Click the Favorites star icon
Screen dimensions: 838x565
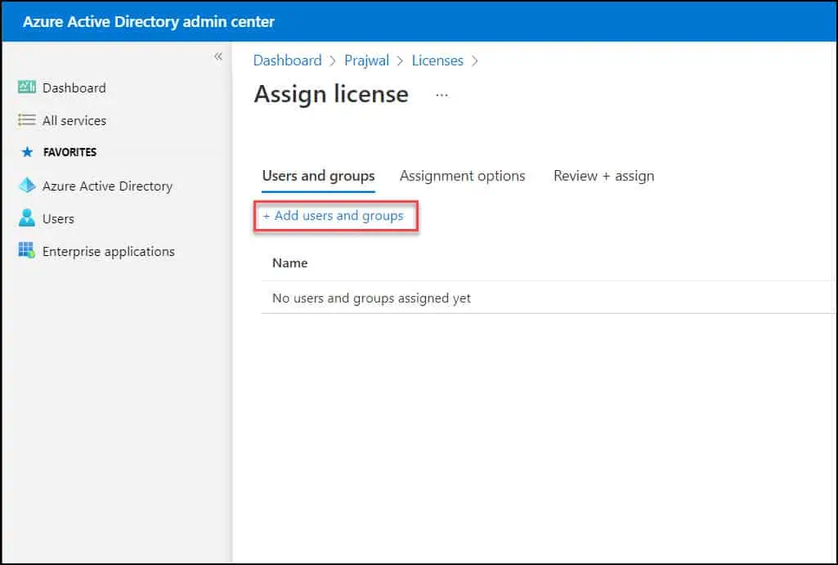[27, 152]
